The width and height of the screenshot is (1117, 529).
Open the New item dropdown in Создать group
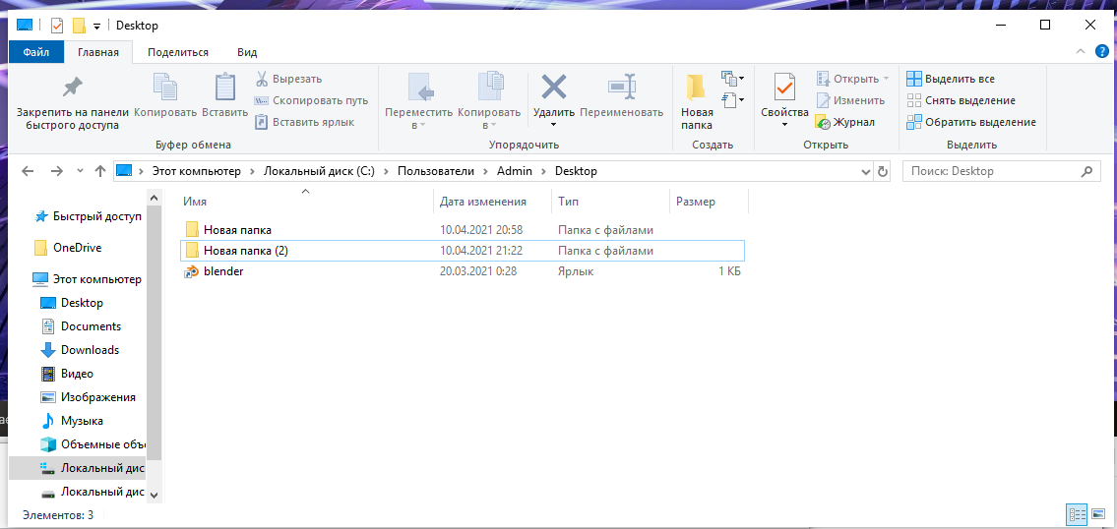click(x=733, y=78)
